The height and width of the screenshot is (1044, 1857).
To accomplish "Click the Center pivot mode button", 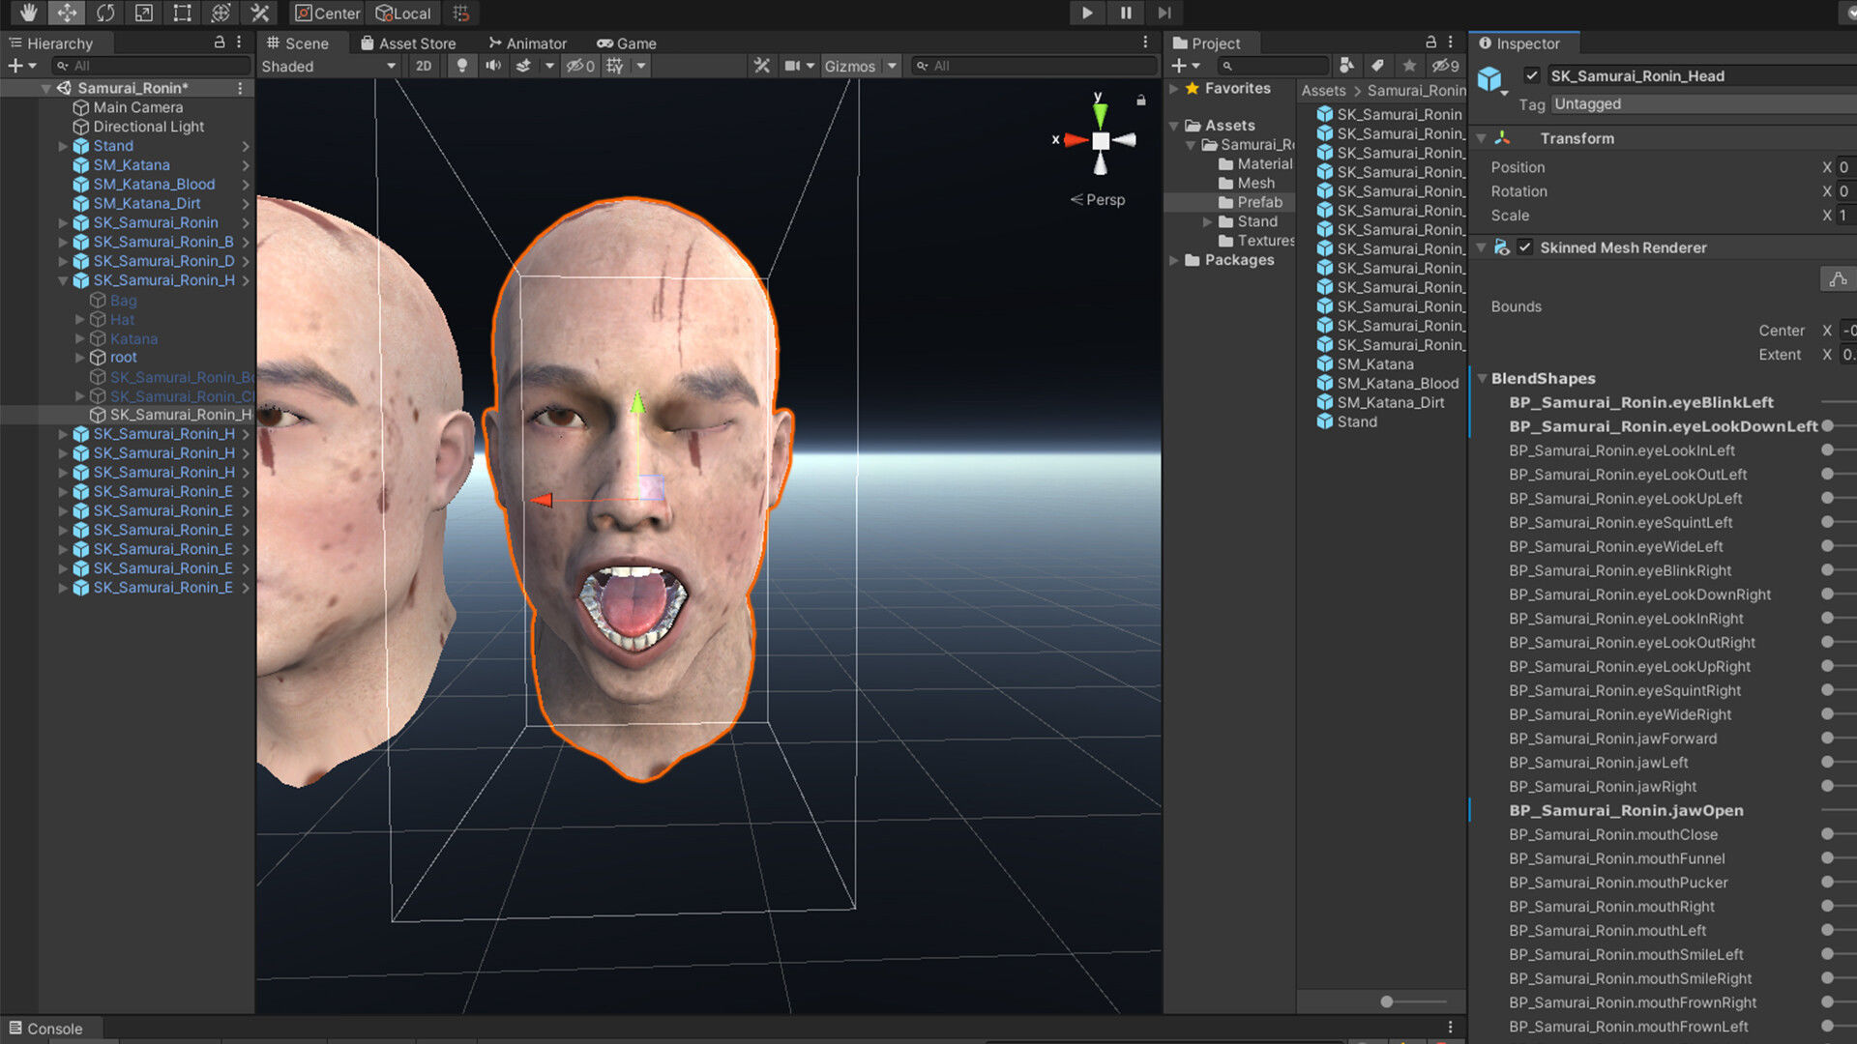I will pyautogui.click(x=327, y=13).
